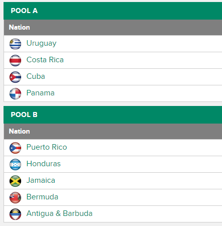Open the Bermuda nation link
Viewport: 222px width, 226px height.
(x=42, y=197)
